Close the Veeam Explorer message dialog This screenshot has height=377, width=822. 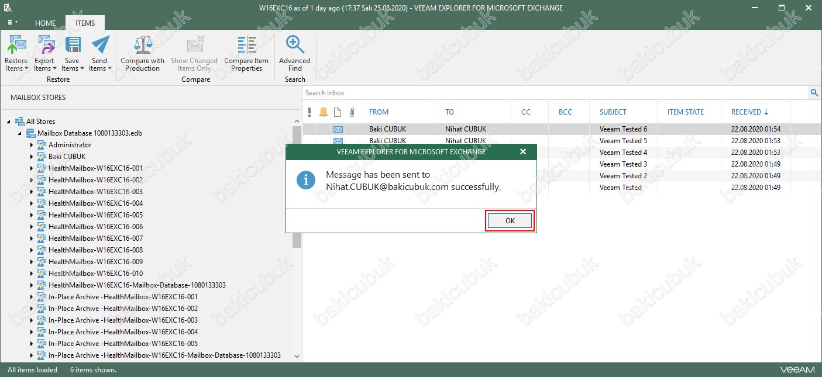[x=523, y=152]
